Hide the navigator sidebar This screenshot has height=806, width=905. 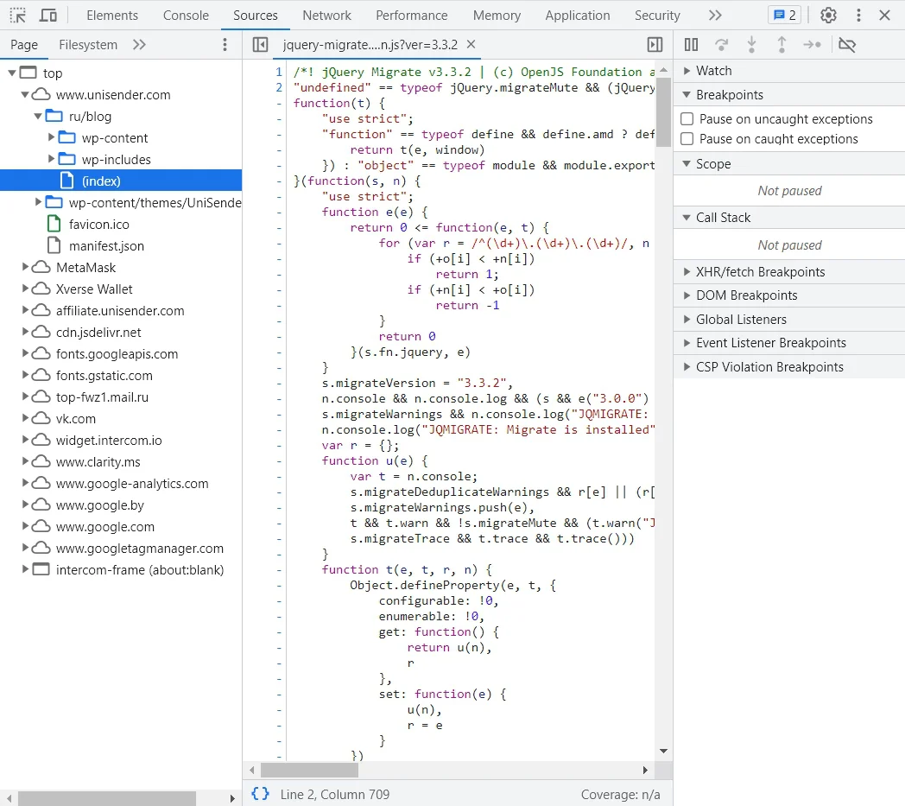(x=260, y=45)
